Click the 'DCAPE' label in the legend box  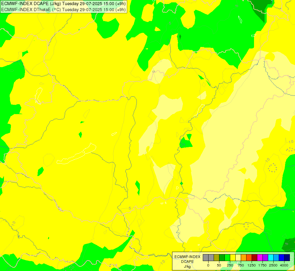tap(187, 262)
